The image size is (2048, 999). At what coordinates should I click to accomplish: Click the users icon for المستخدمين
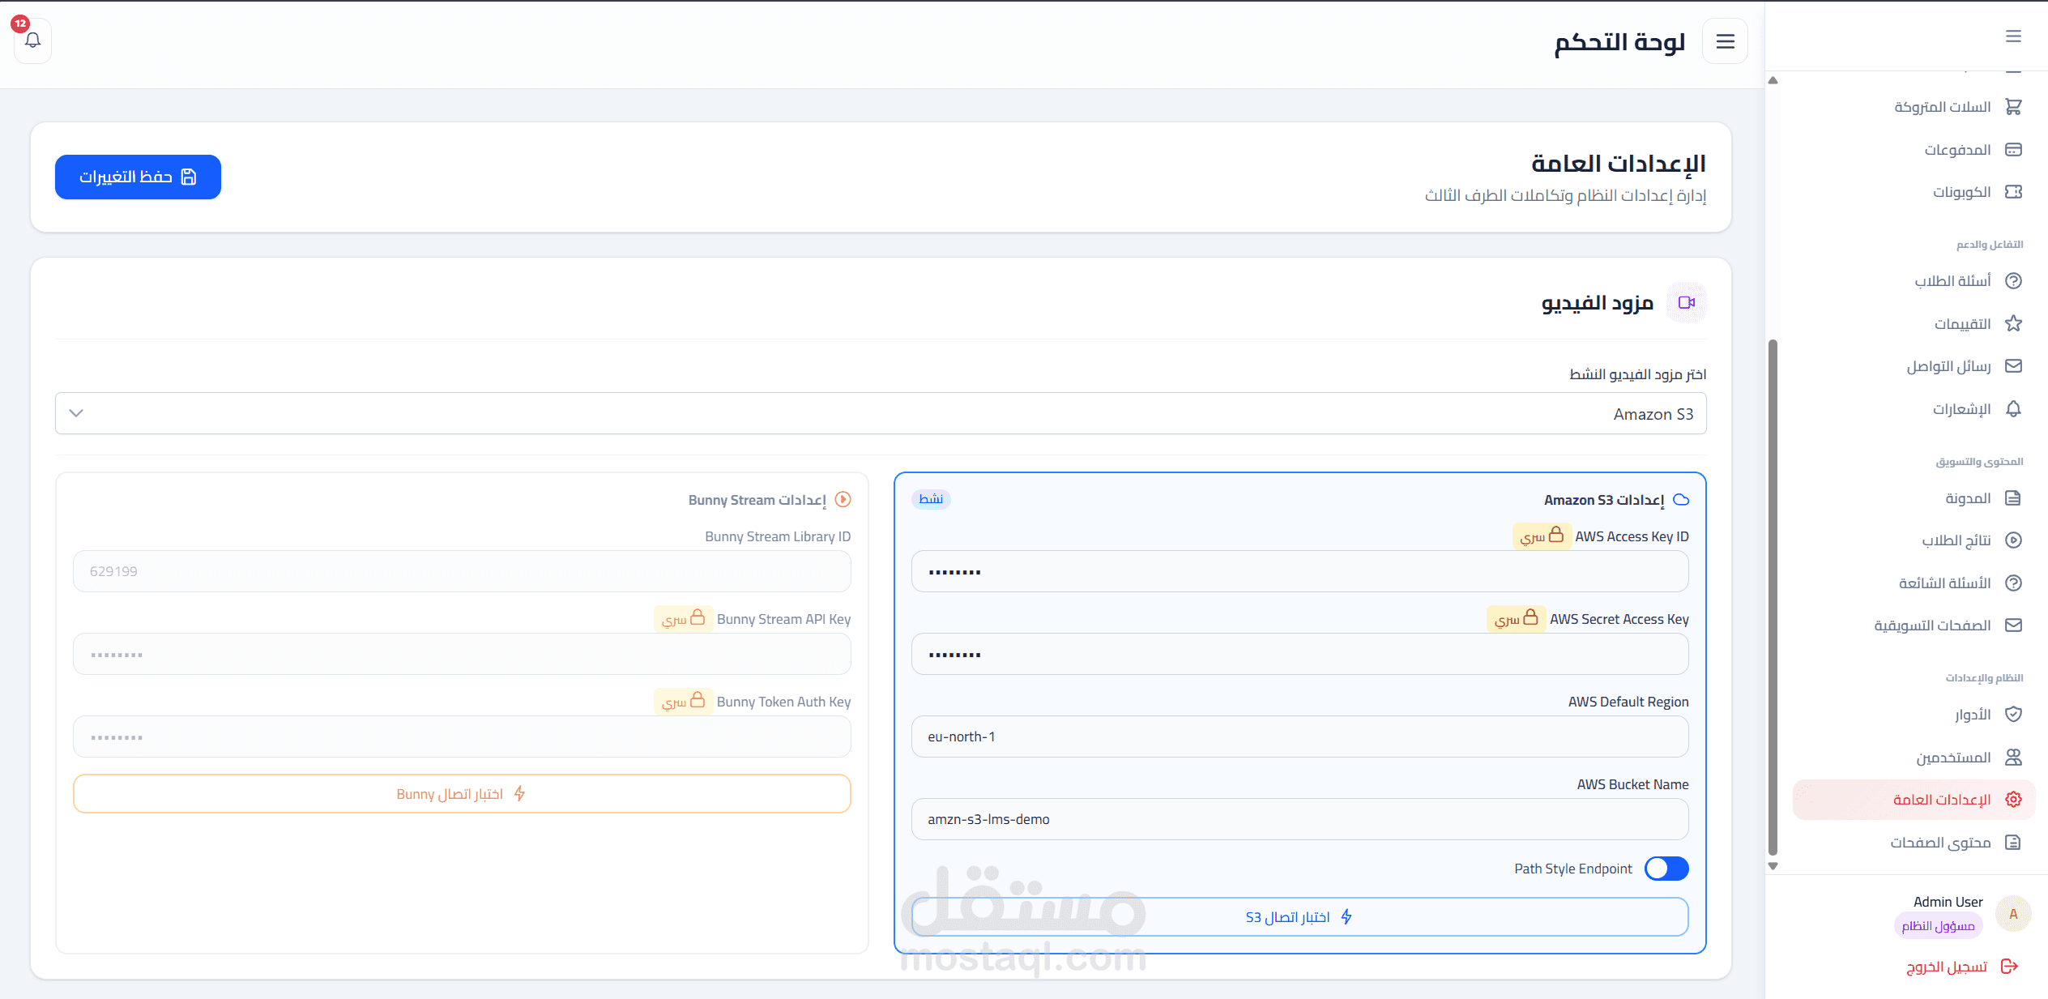coord(2013,758)
